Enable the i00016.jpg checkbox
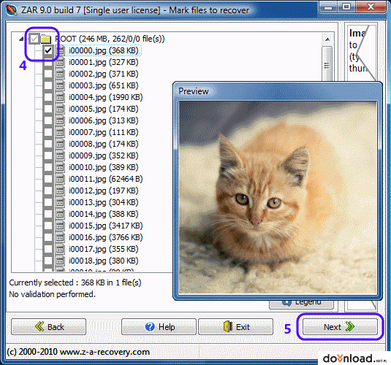Screen dimensions: 391x365 click(x=48, y=237)
